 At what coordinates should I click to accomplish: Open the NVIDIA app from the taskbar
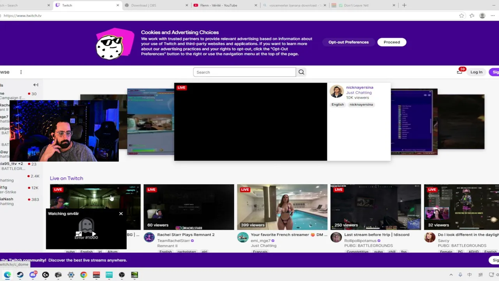tap(134, 275)
